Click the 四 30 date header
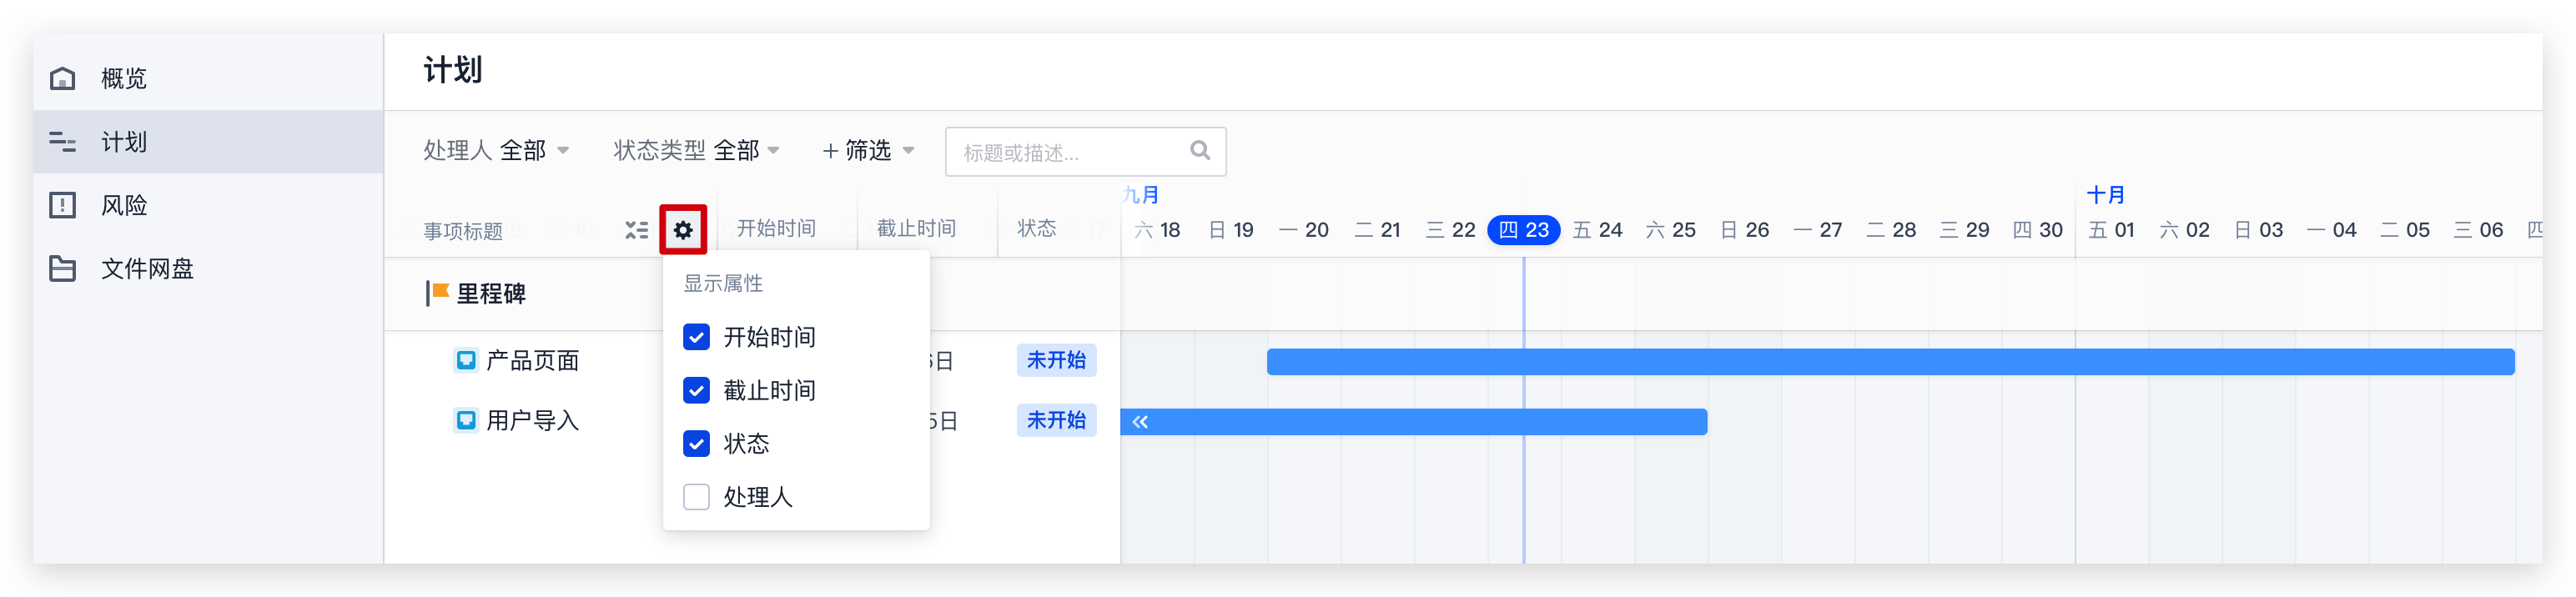This screenshot has width=2576, height=597. pyautogui.click(x=2037, y=230)
